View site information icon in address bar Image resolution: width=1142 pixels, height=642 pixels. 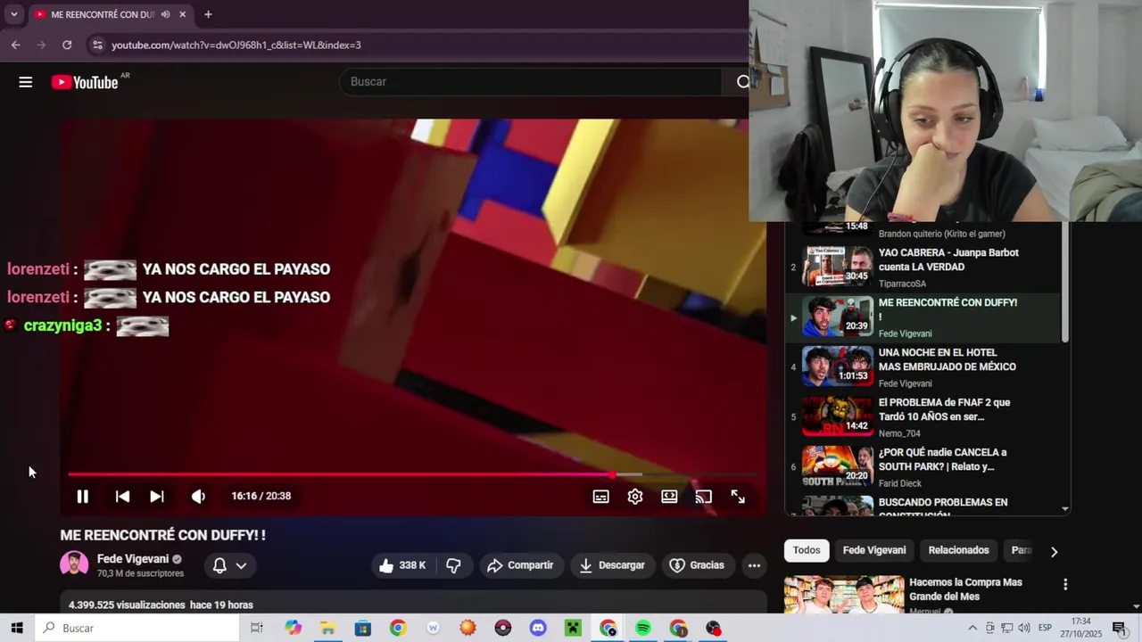coord(98,45)
